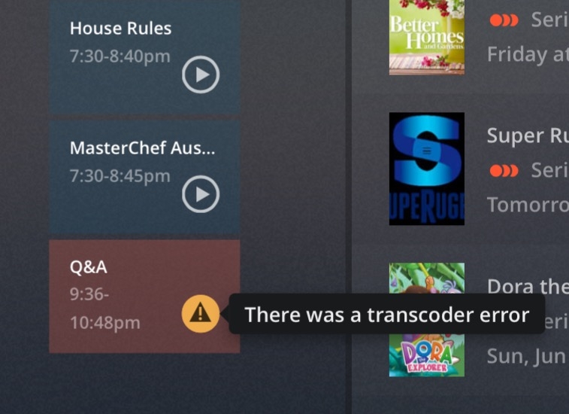Open the Super Rugby poster

click(x=427, y=169)
